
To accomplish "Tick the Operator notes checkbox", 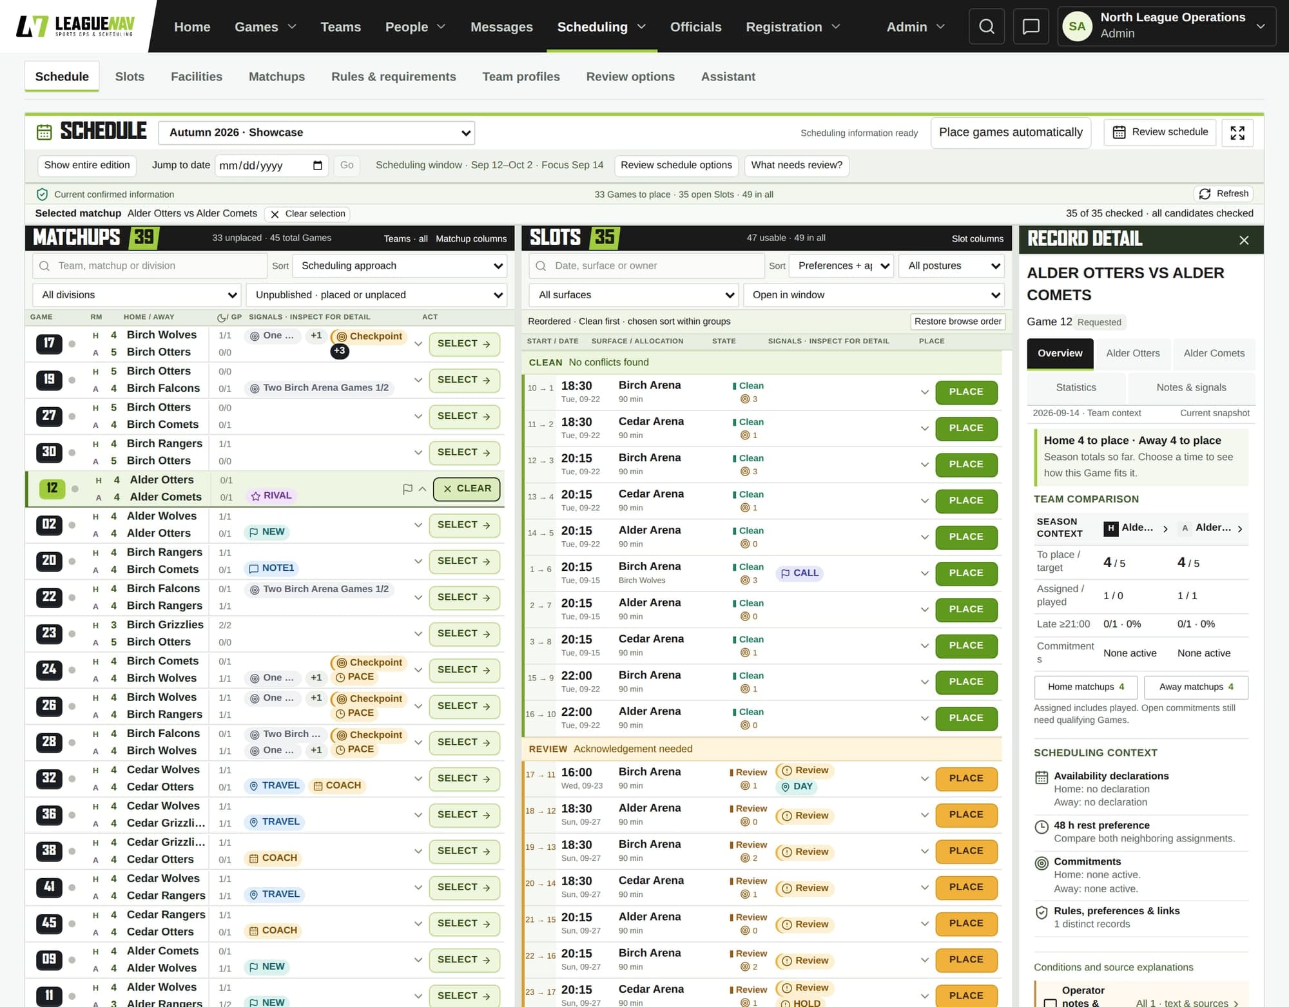I will [x=1050, y=1002].
